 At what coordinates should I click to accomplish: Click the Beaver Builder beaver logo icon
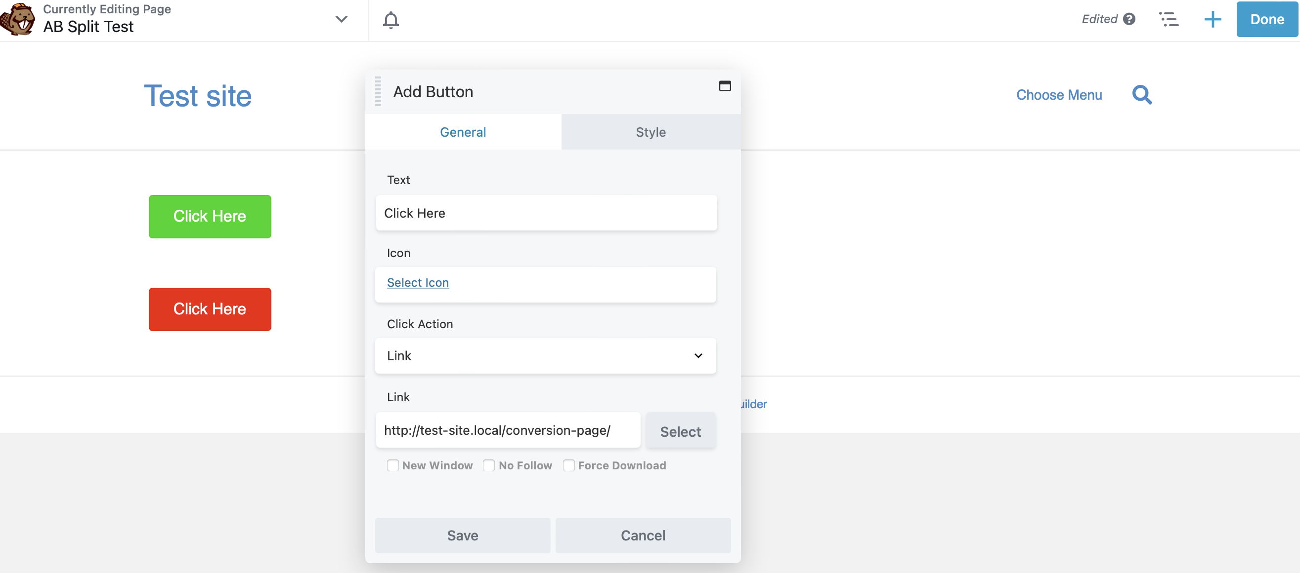[18, 19]
